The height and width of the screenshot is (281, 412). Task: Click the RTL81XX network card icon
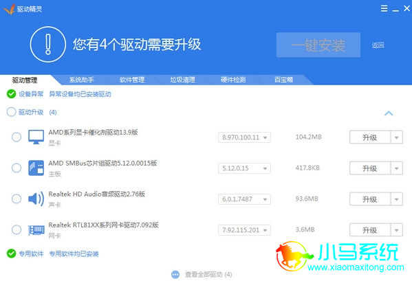point(36,230)
